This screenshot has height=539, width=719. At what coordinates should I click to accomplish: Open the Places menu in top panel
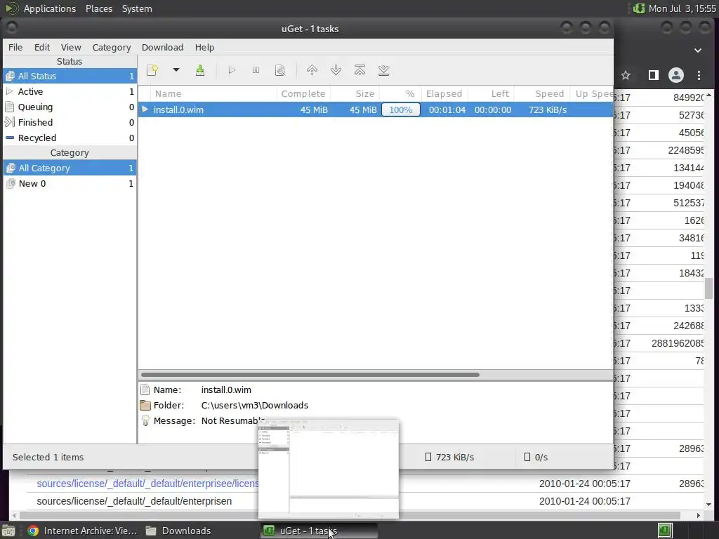click(x=99, y=8)
